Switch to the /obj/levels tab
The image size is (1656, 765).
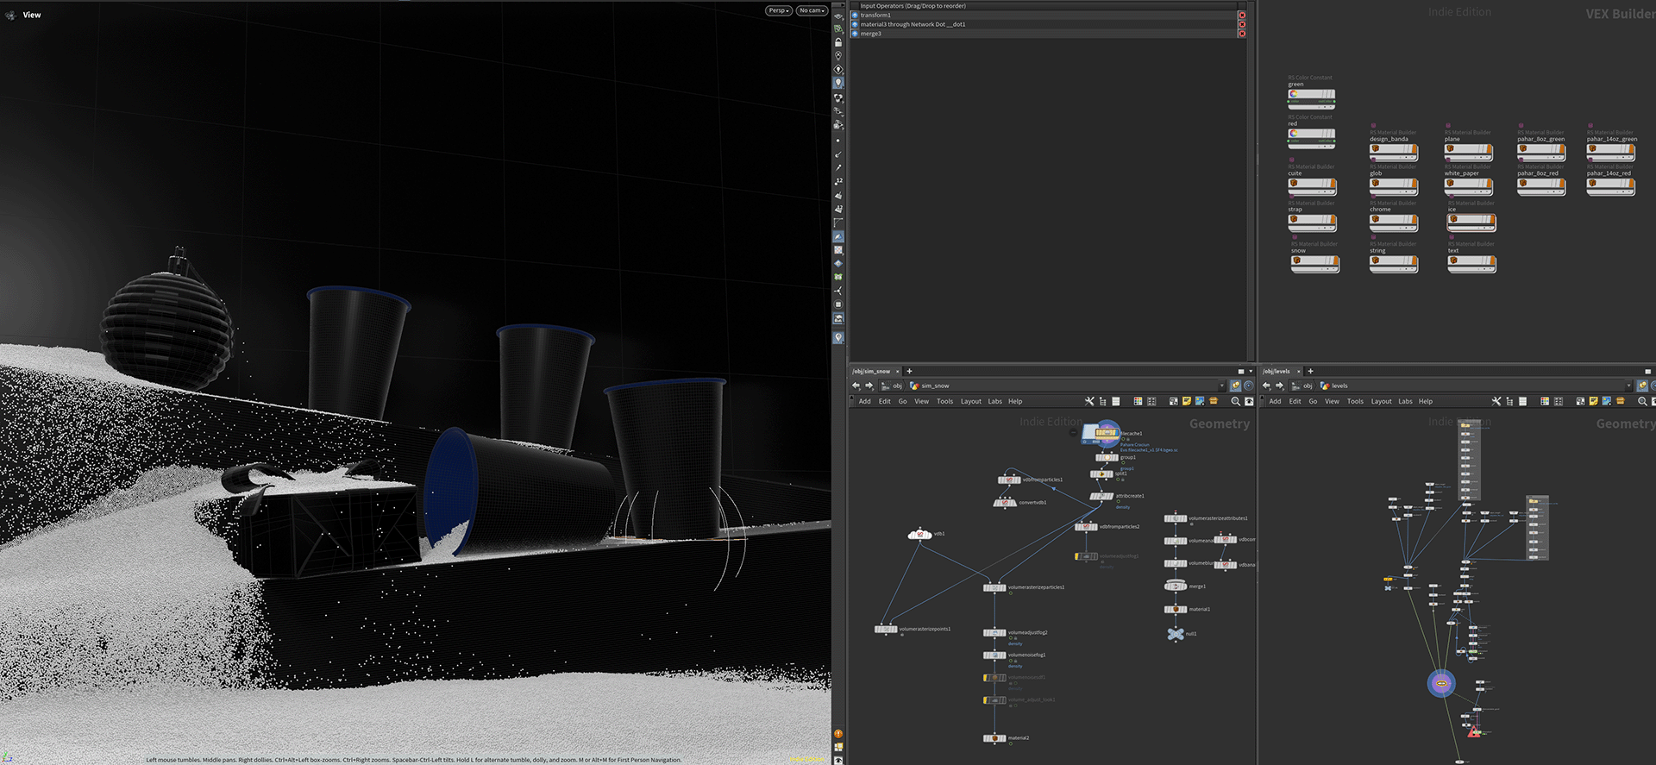[1276, 372]
